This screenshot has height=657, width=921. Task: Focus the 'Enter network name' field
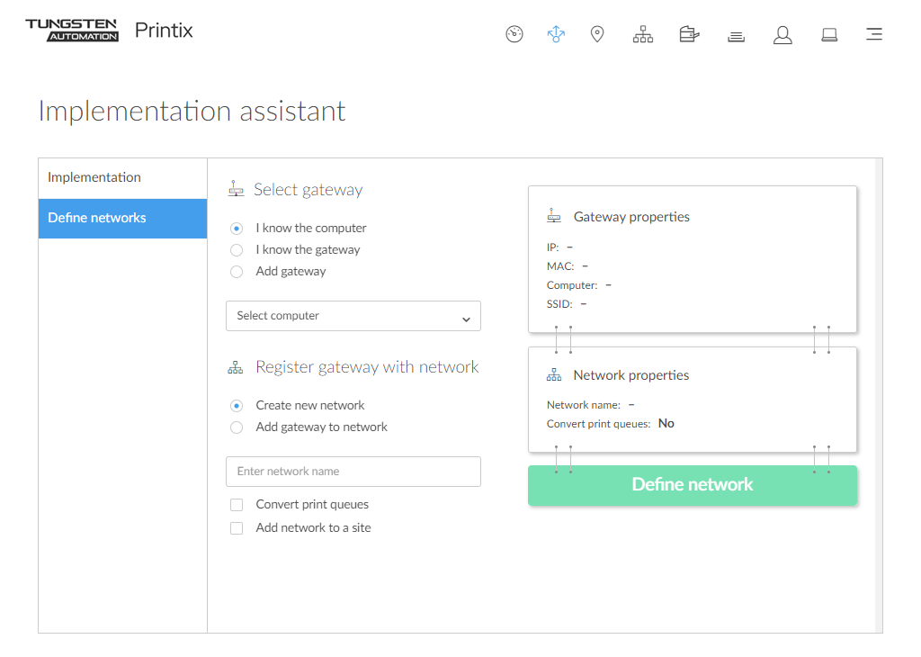point(353,472)
